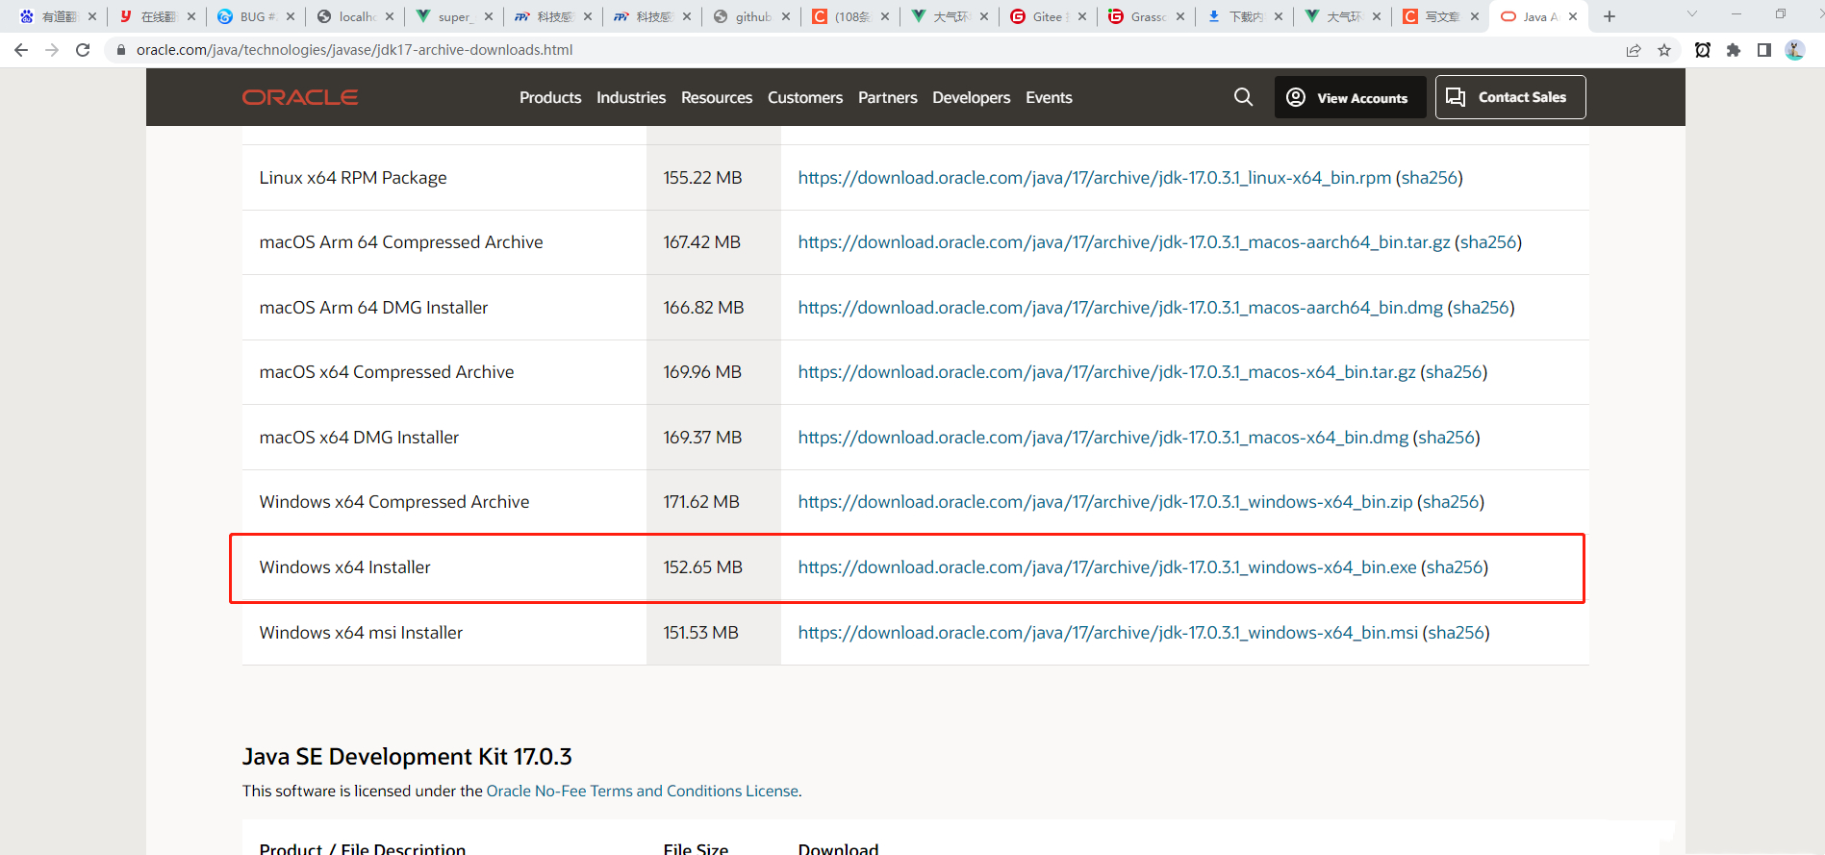Open the Industries menu
This screenshot has width=1825, height=855.
pyautogui.click(x=631, y=97)
